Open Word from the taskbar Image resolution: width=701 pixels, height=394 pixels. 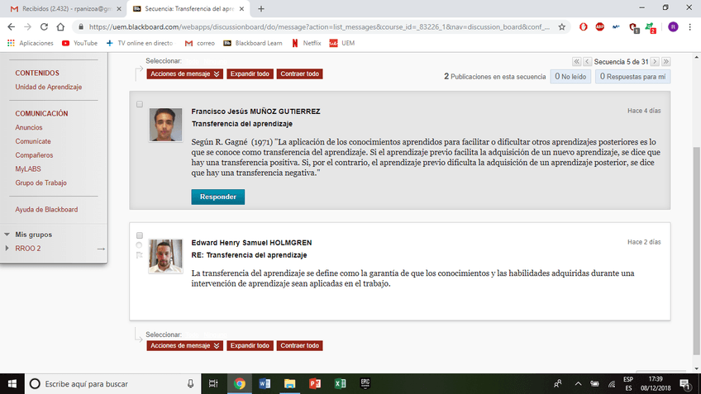click(265, 384)
